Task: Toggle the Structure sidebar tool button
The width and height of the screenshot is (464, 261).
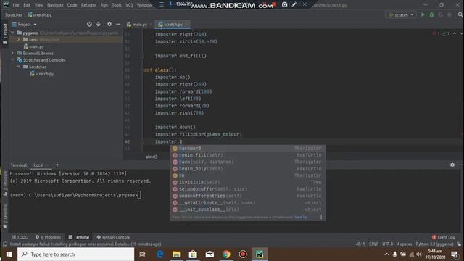Action: (5, 183)
